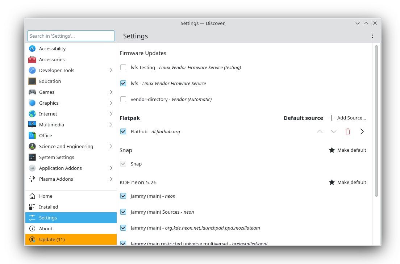Expand the Games subcategories
Image resolution: width=400 pixels, height=264 pixels.
coord(111,92)
